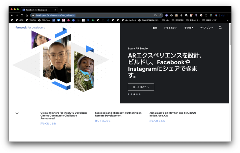
Task: Expand the その他 dropdown menu
Action: pos(188,28)
